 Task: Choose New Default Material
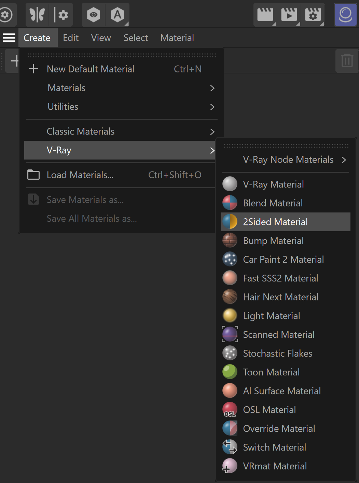(120, 69)
